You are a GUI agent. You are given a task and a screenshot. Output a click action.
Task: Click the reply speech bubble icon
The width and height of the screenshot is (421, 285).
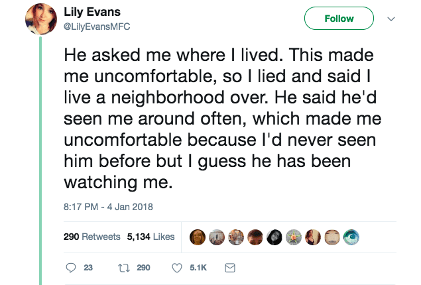pyautogui.click(x=71, y=268)
